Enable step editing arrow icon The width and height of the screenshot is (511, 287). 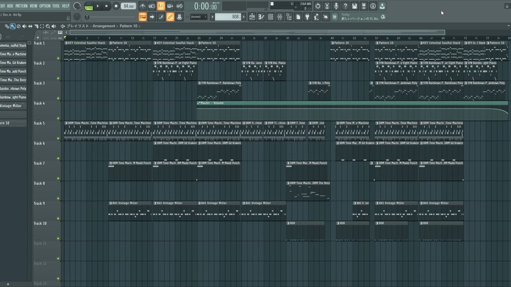click(x=152, y=17)
